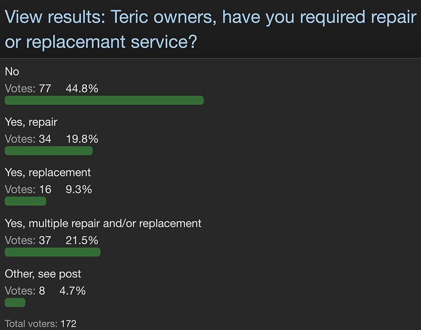Select the "Yes, replacement" option label
This screenshot has height=330, width=421.
[48, 172]
